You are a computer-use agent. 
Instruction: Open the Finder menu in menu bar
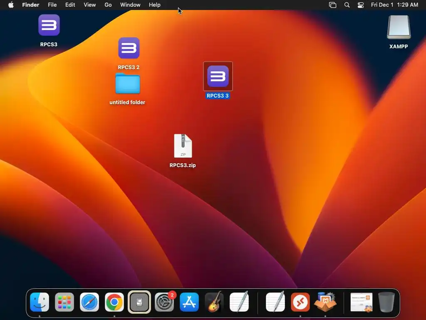point(31,5)
